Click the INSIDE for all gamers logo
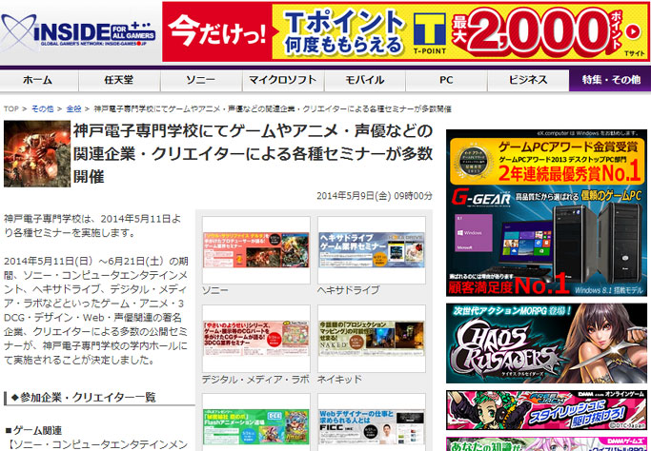Viewport: 651px width, 451px height. [x=78, y=32]
